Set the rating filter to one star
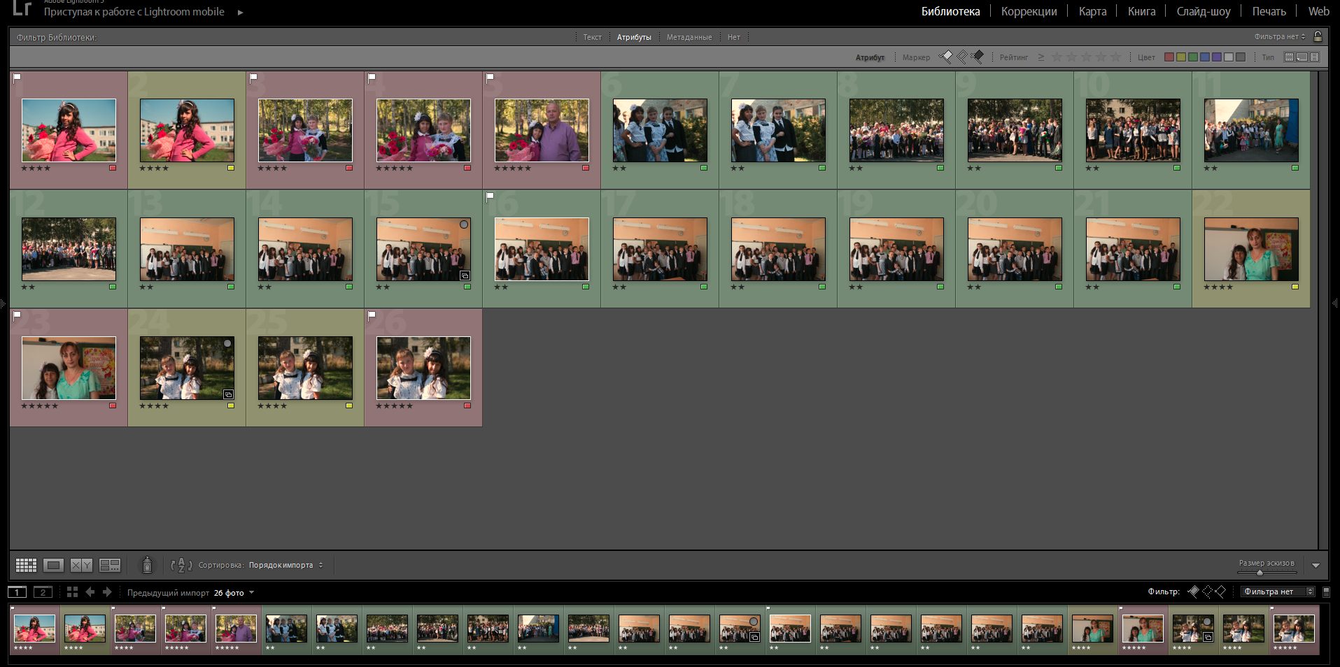This screenshot has height=667, width=1340. pyautogui.click(x=1057, y=57)
